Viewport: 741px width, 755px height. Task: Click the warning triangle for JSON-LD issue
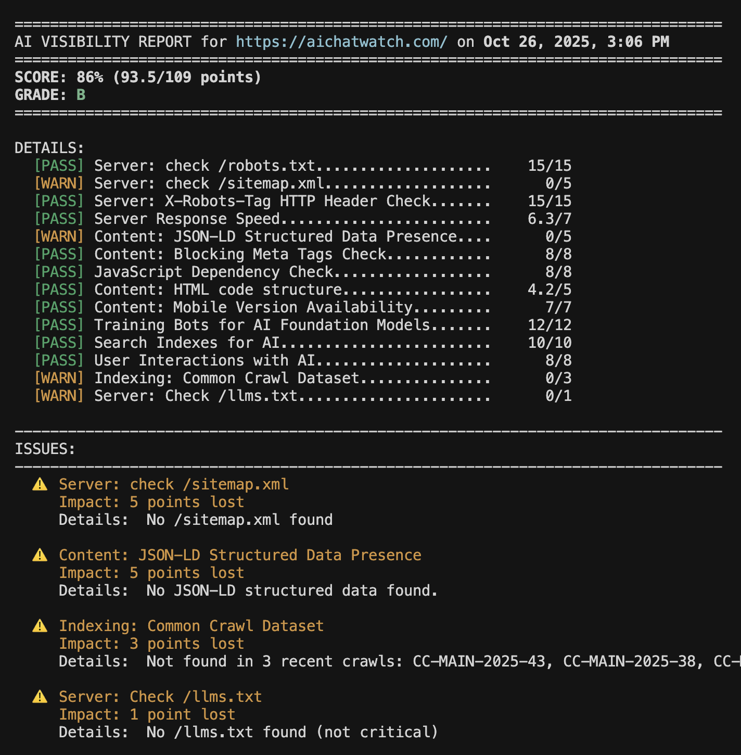pos(40,555)
